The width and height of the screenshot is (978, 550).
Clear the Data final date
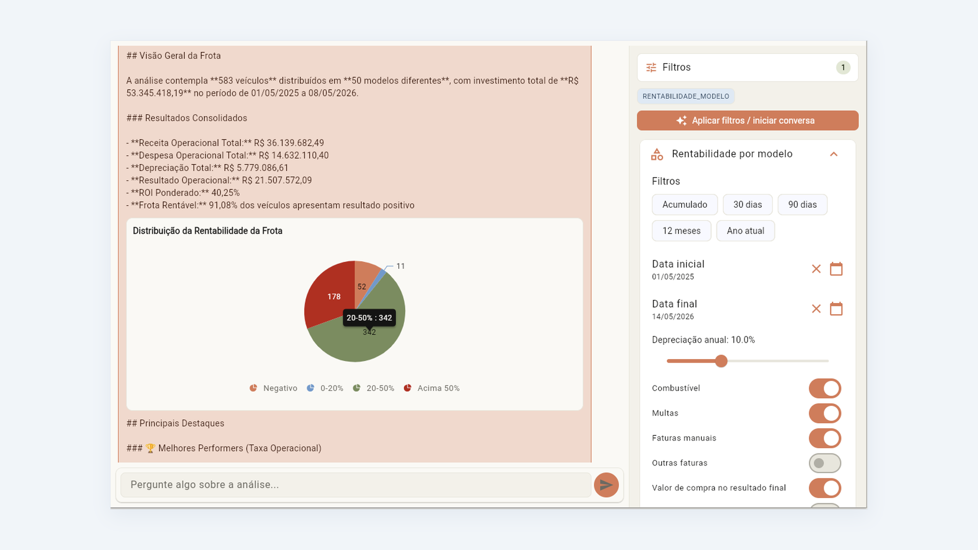[816, 309]
